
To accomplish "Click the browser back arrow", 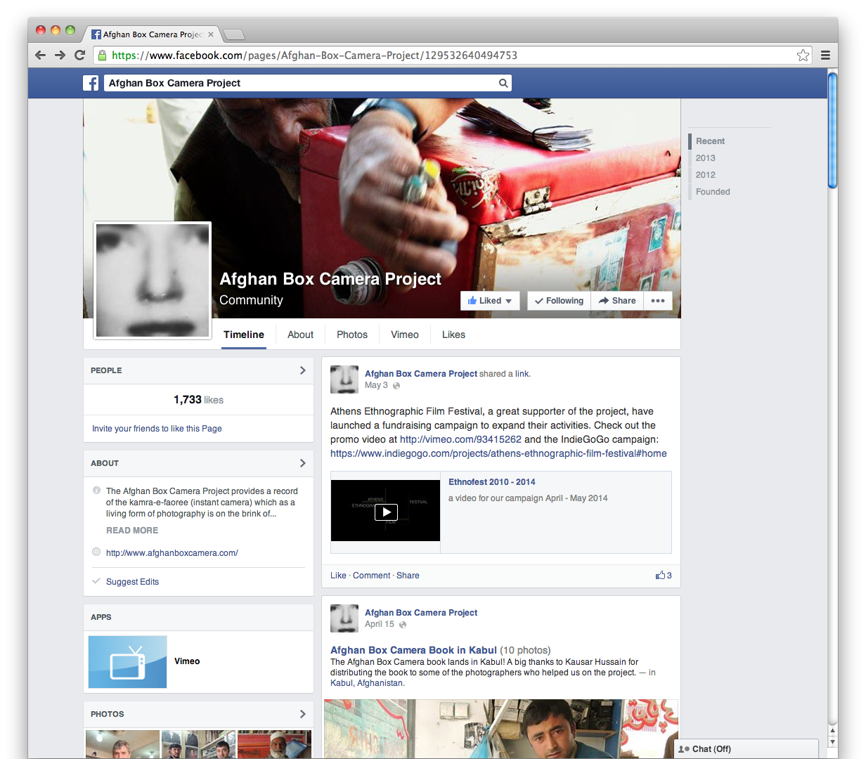I will [40, 55].
